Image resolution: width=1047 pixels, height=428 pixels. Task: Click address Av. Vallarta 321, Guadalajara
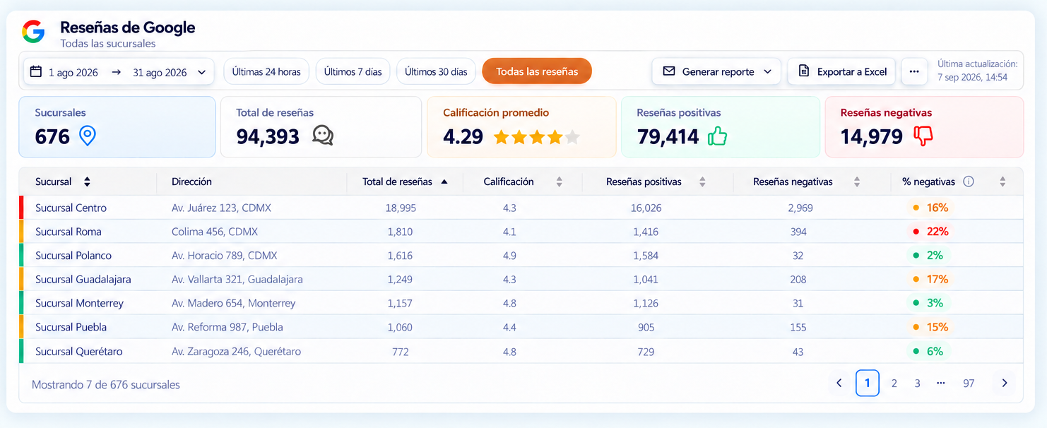click(237, 279)
